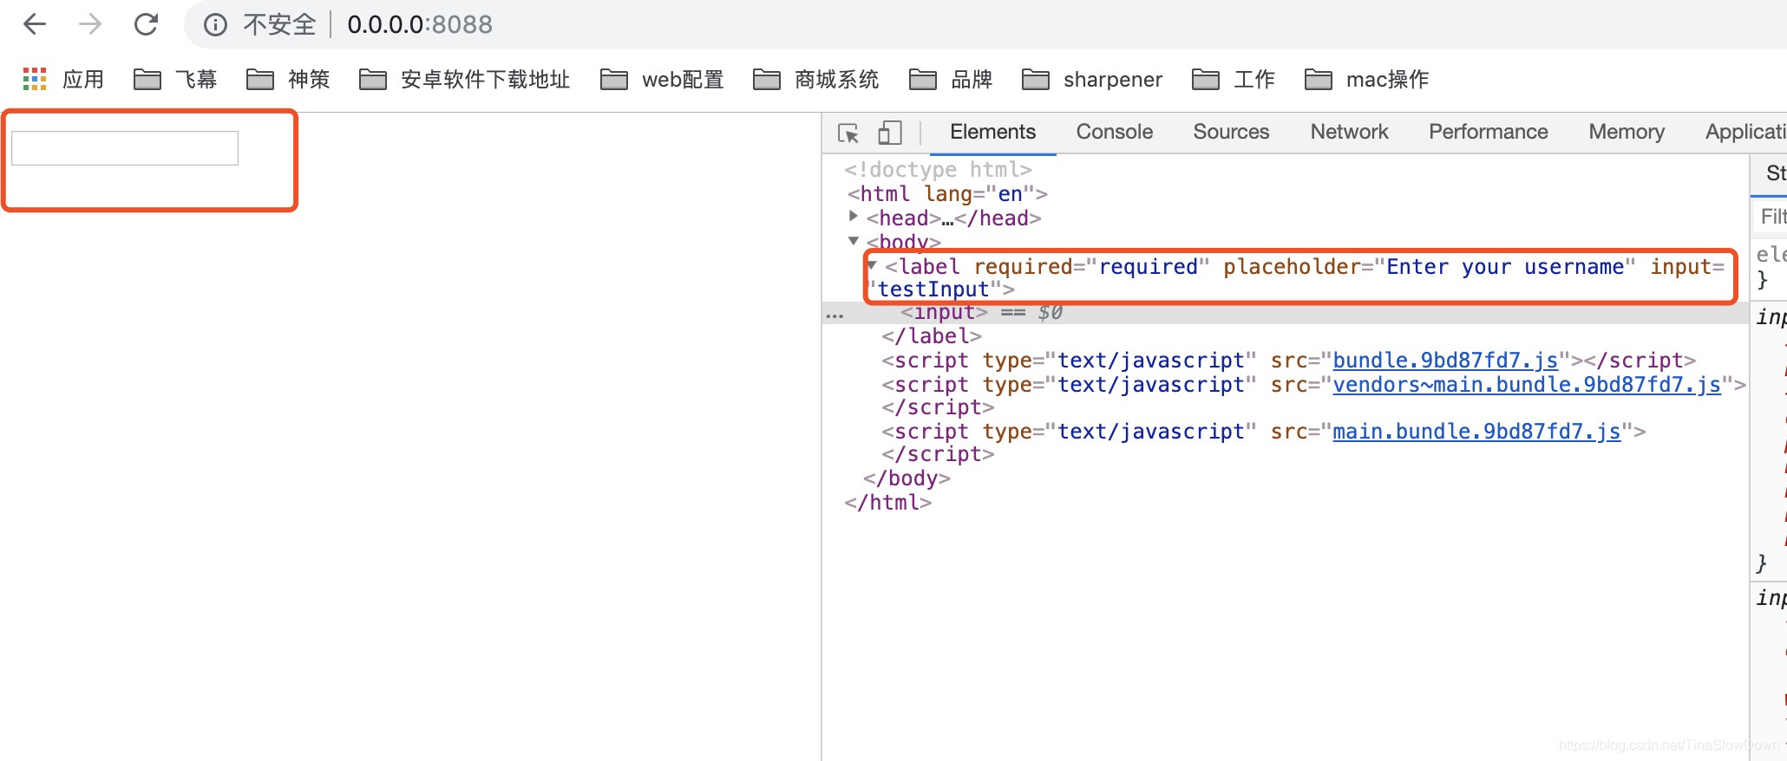Open the web配置 bookmark folder
The height and width of the screenshot is (761, 1787).
[662, 80]
